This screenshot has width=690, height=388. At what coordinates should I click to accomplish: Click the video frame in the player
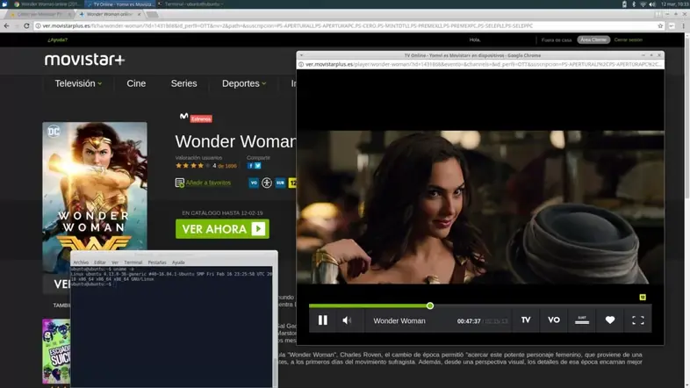click(x=480, y=207)
